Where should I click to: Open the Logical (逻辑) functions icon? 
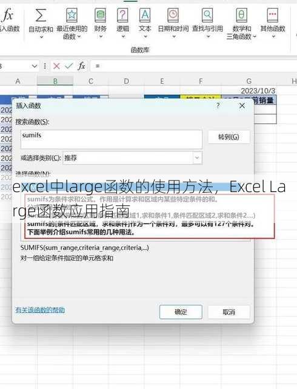[x=122, y=15]
